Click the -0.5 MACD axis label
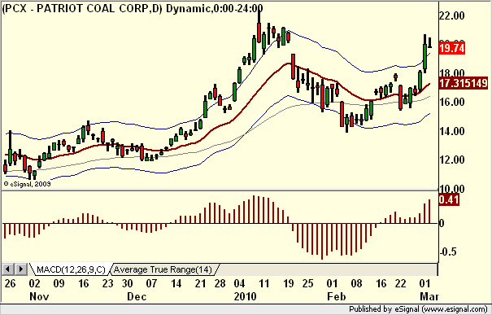Viewport: 492px width, 315px height. click(448, 252)
